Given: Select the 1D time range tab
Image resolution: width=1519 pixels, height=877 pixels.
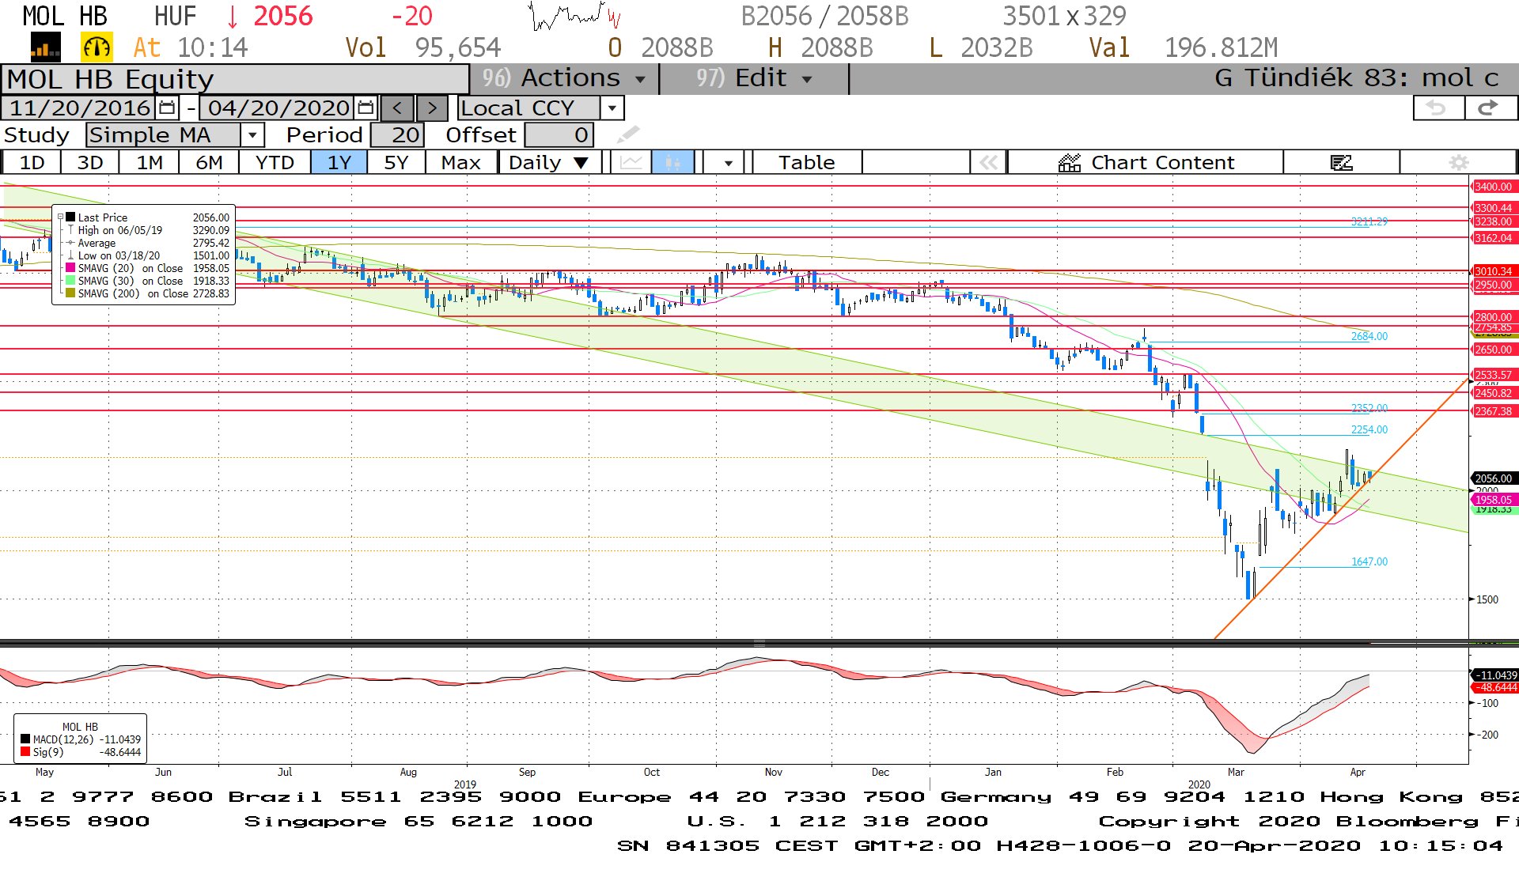Looking at the screenshot, I should click(32, 162).
